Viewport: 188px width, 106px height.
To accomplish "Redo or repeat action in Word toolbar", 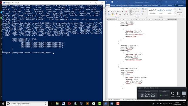I will (112, 2).
